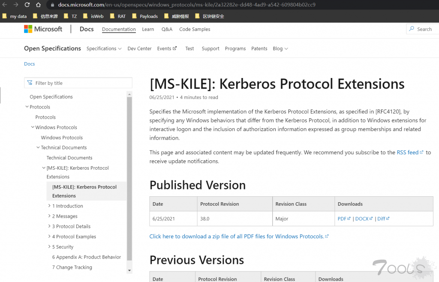Collapse the Technical Documents tree node
This screenshot has height=282, width=439.
[x=38, y=147]
